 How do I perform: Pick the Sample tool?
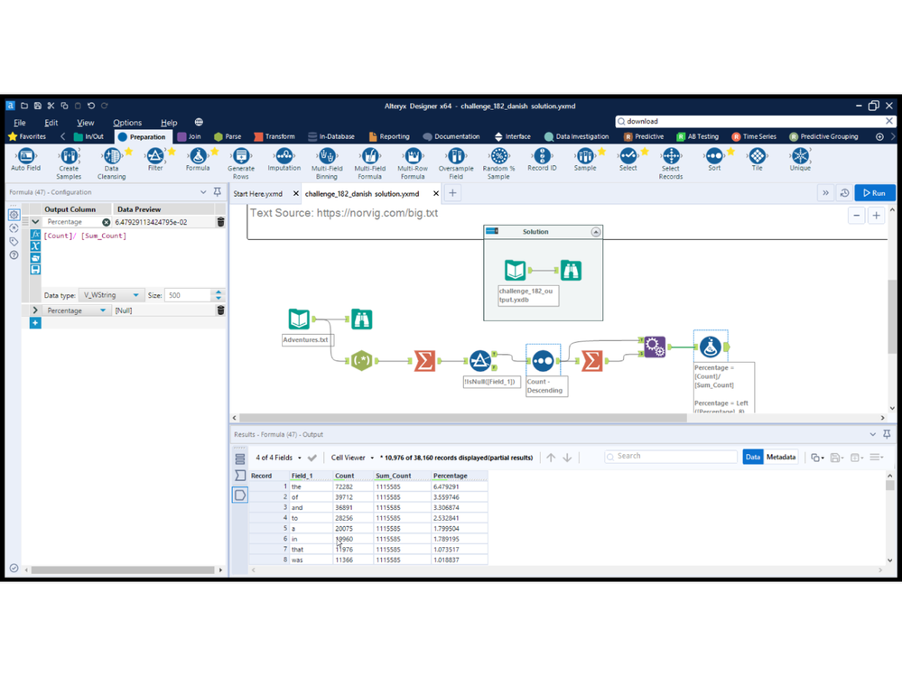pos(585,160)
